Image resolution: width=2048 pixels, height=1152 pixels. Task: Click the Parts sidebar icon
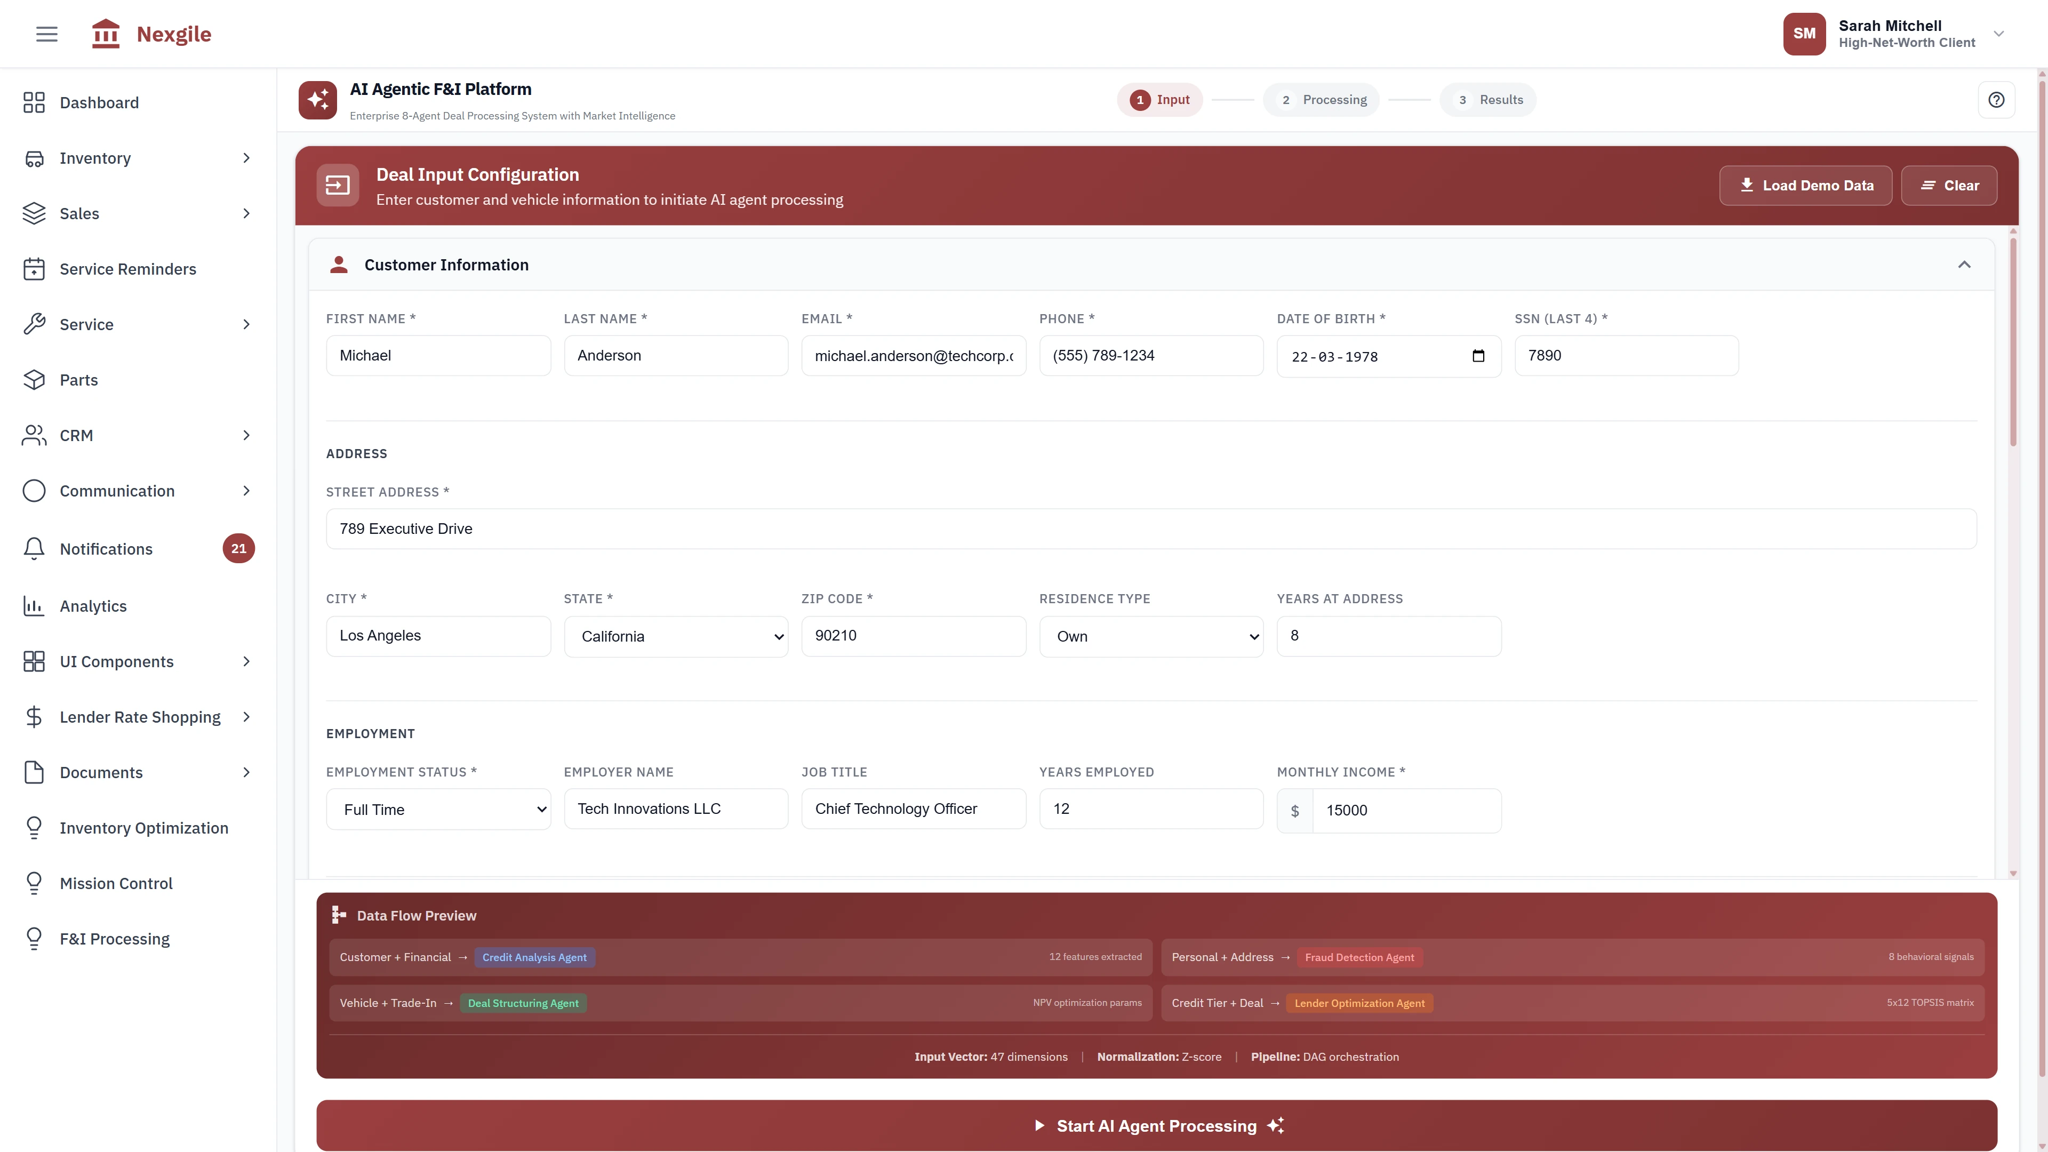34,380
